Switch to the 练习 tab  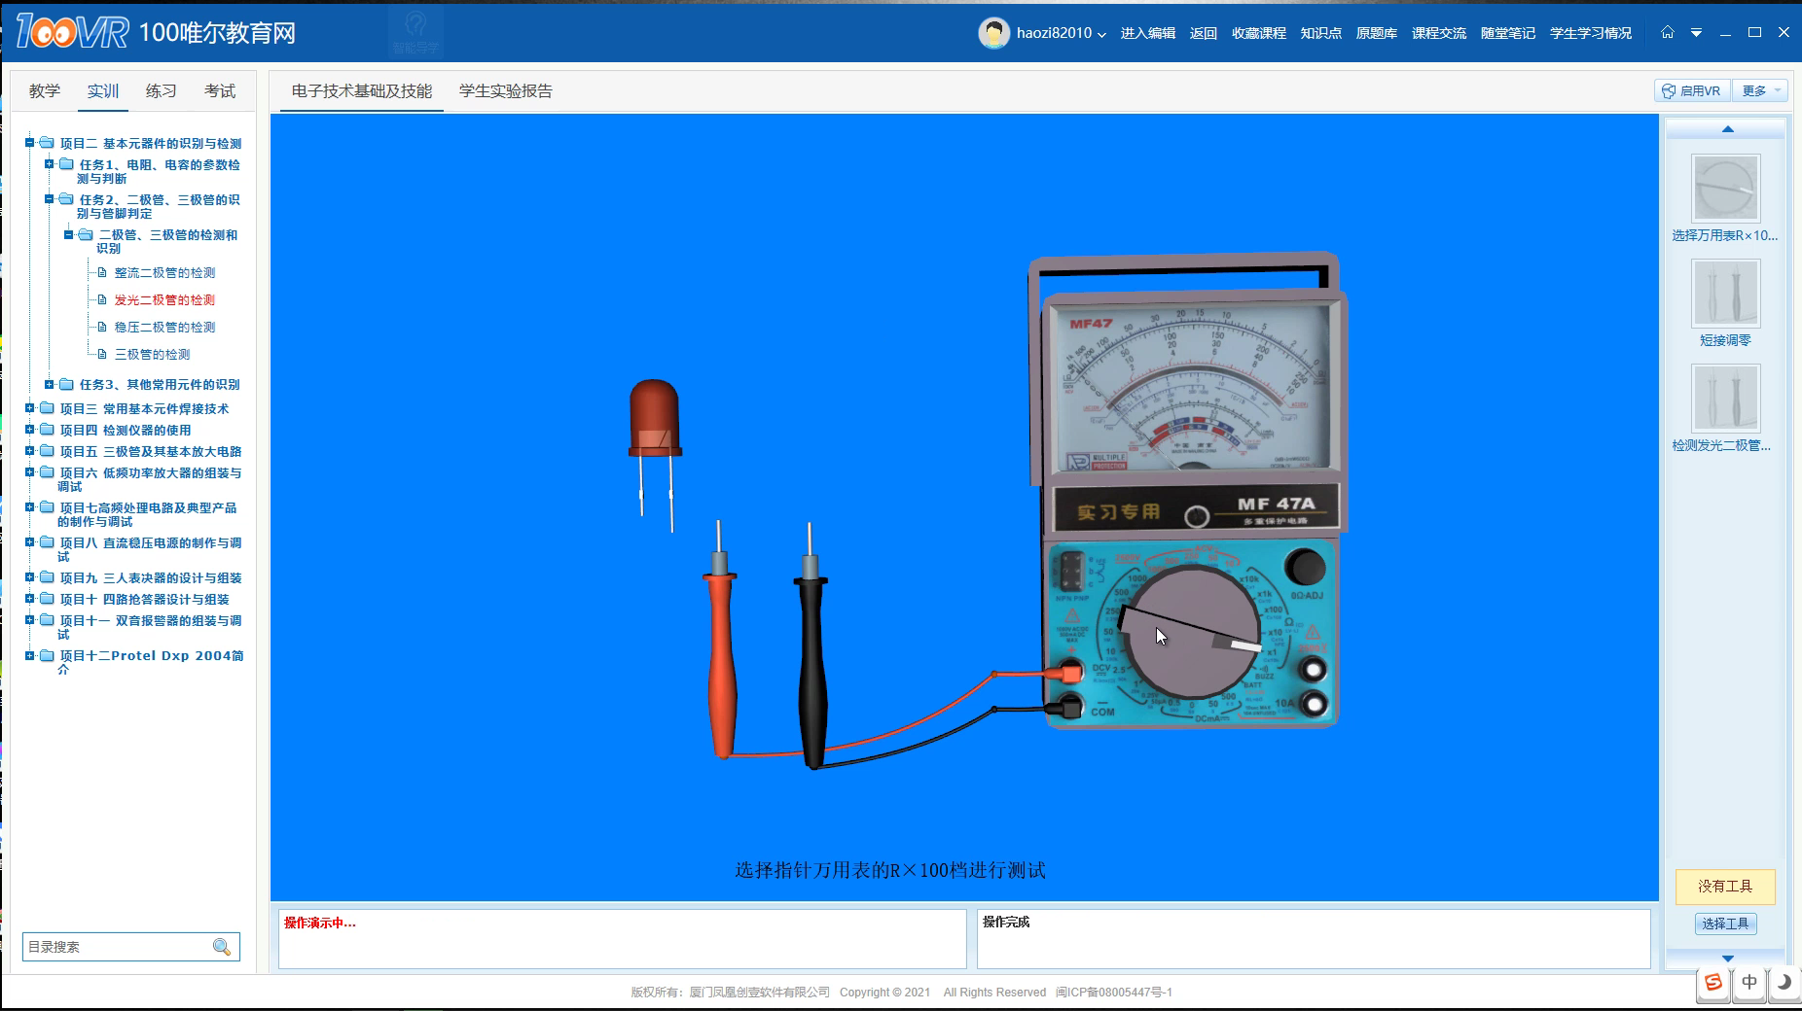click(161, 90)
